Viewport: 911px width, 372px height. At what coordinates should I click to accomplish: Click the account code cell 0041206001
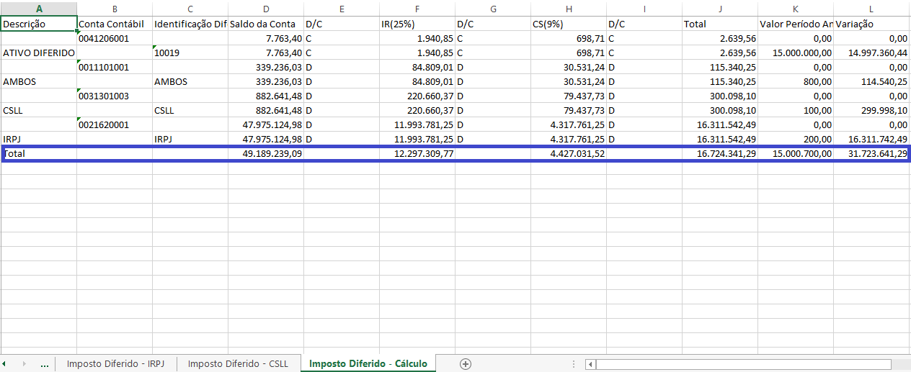click(x=115, y=38)
